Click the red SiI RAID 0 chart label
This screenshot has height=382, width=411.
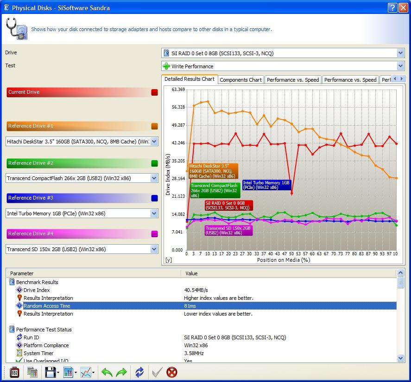tap(228, 206)
